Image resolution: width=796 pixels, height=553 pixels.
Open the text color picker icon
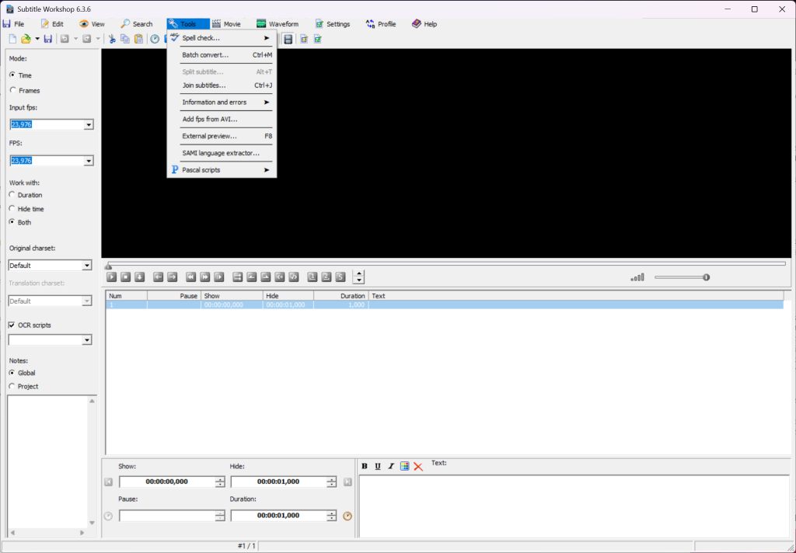click(x=404, y=466)
